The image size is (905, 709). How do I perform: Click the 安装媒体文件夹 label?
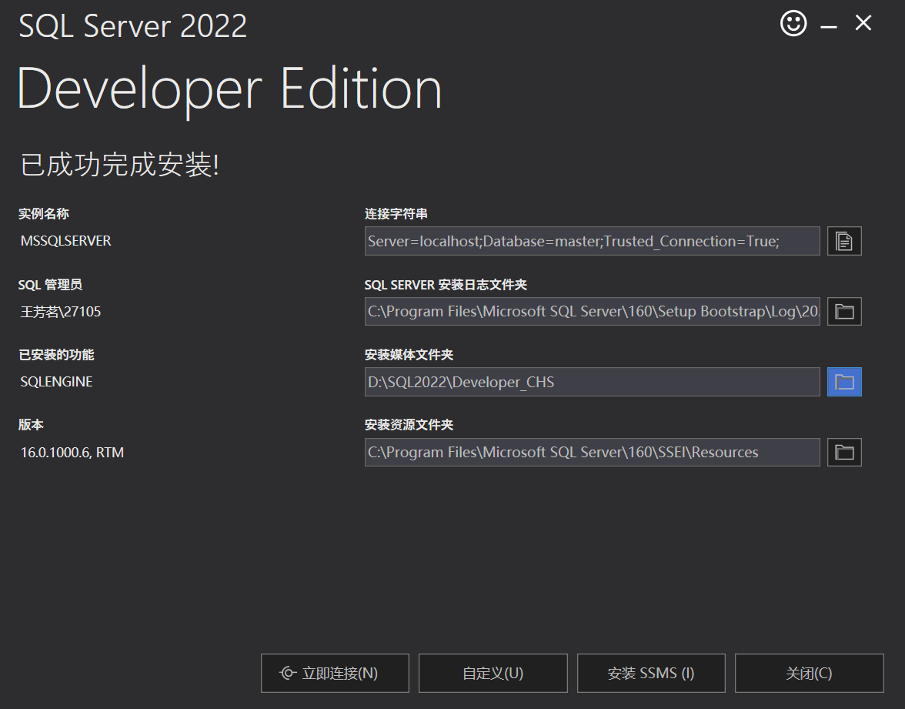409,354
